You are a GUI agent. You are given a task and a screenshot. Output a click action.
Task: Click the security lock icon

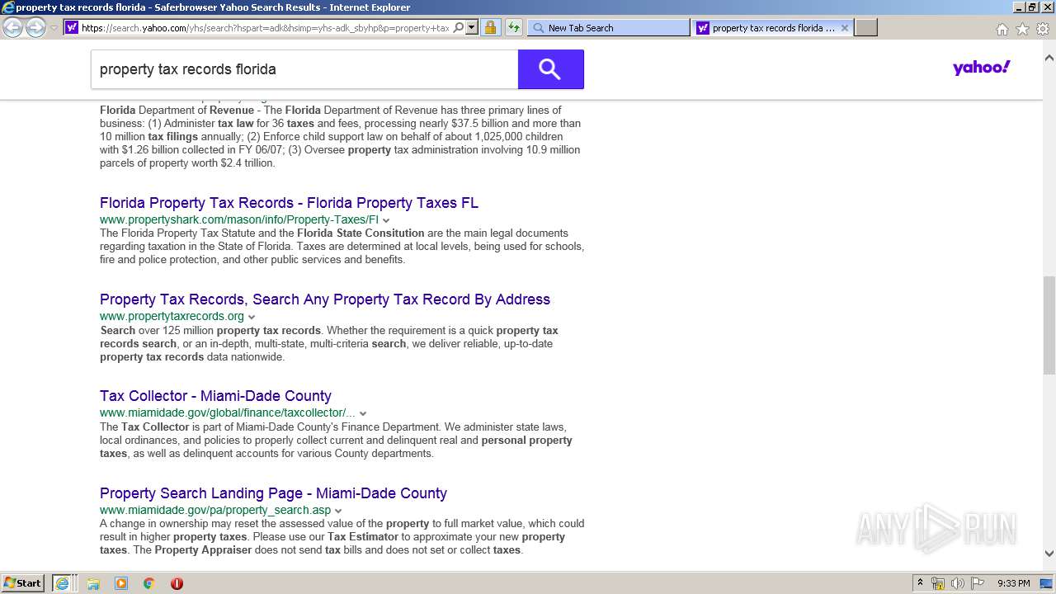point(490,27)
